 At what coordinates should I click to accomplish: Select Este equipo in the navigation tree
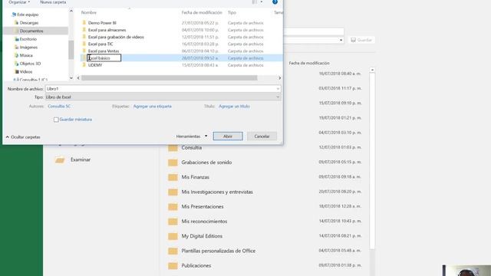[28, 15]
